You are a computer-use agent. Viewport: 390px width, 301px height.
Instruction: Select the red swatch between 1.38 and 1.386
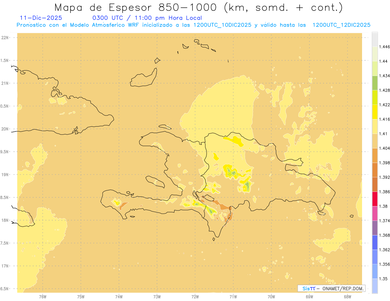pos(375,199)
